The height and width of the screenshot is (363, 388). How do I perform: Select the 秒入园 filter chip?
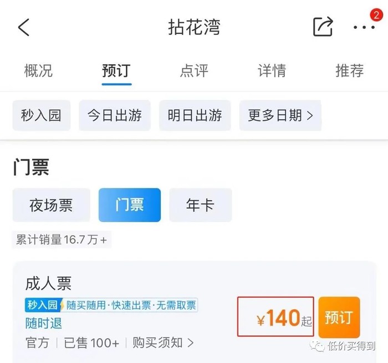[42, 115]
